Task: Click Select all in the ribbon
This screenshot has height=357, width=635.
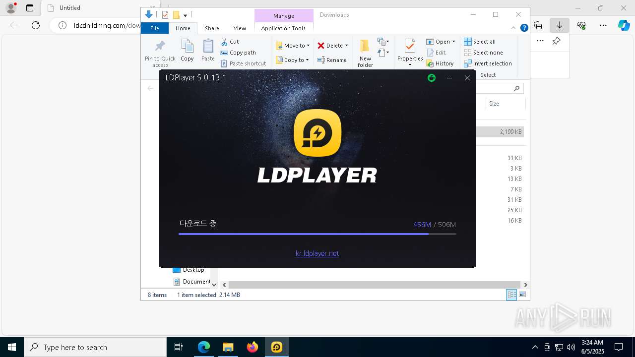Action: click(480, 42)
